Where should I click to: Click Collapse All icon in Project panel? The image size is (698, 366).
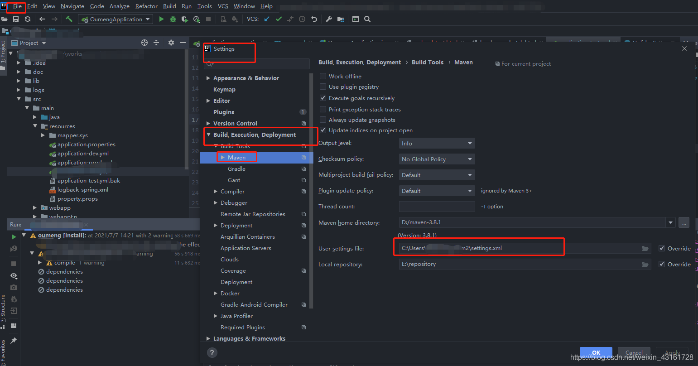[157, 43]
